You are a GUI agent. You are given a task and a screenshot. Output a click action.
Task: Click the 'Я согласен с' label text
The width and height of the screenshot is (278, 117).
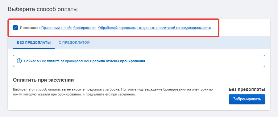30,28
